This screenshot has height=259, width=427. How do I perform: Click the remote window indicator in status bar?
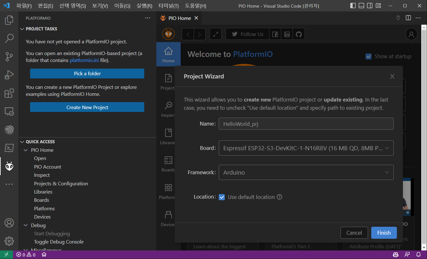[6, 255]
